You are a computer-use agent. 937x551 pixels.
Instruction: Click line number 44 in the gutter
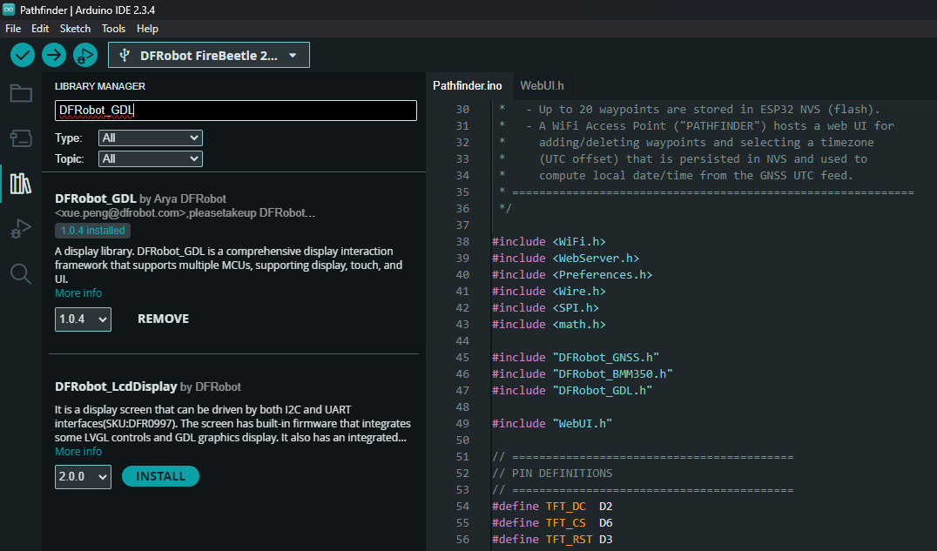(462, 340)
